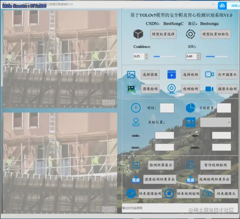Click the blue square icon beside the dropdown

point(191,122)
